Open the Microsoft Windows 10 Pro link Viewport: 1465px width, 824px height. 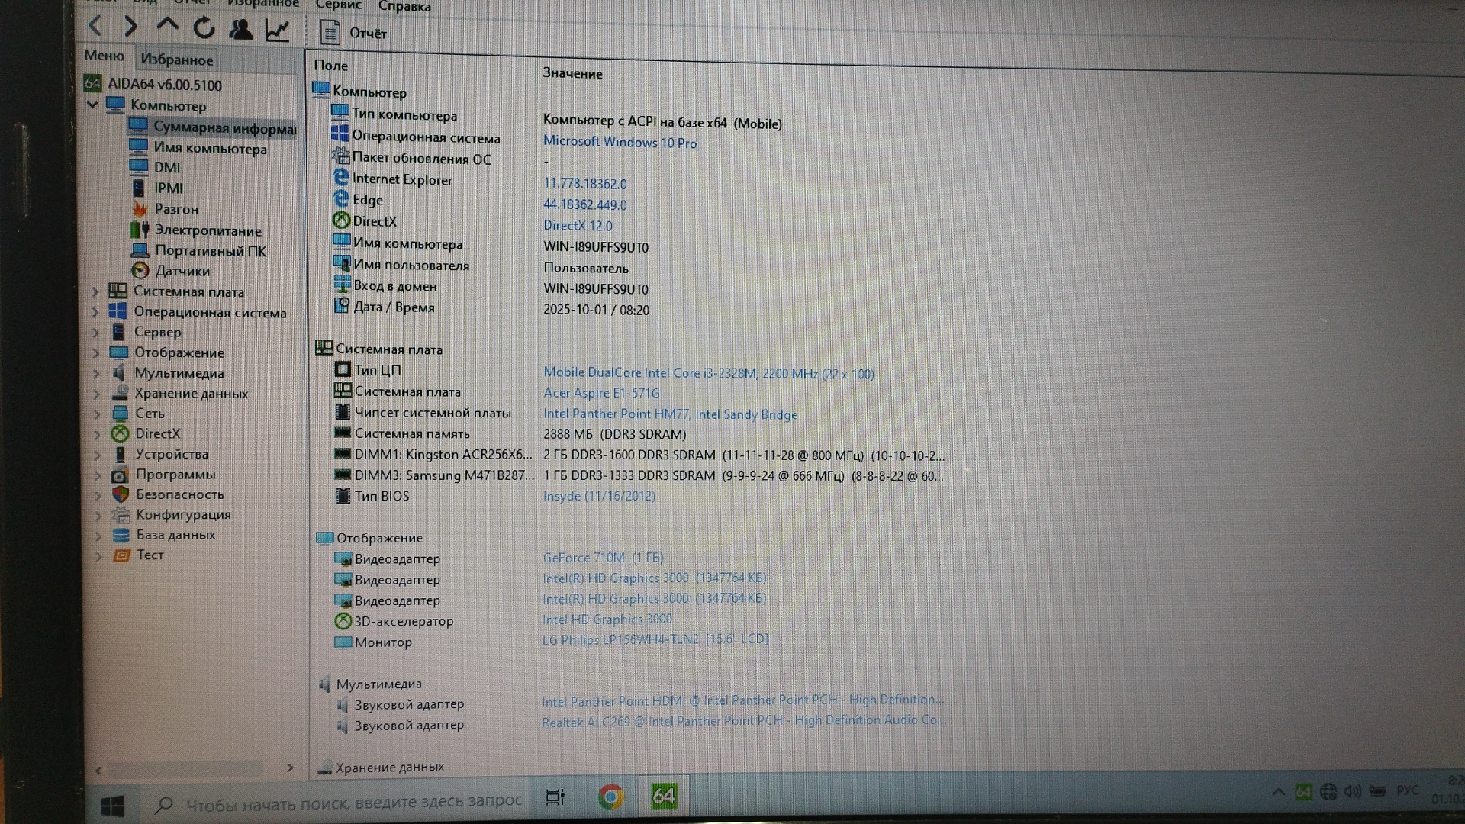coord(619,142)
